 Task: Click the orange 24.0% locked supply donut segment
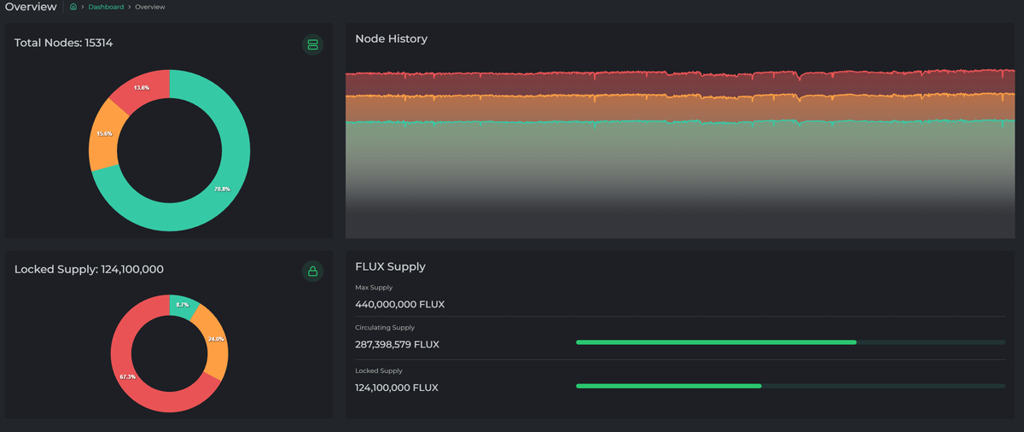213,340
